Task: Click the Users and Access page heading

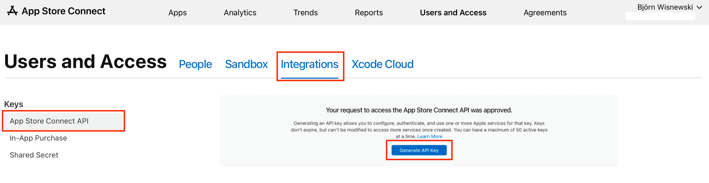Action: point(86,61)
